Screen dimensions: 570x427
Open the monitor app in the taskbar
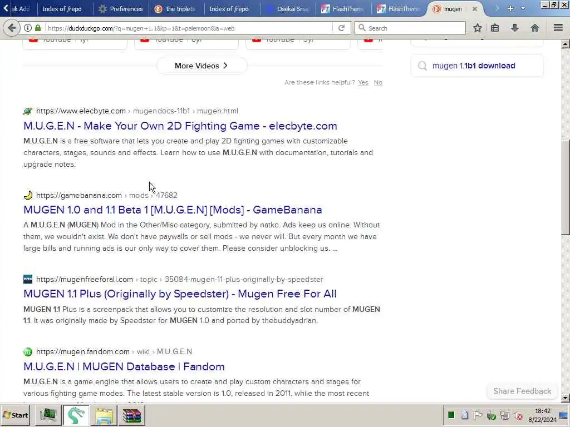point(48,415)
